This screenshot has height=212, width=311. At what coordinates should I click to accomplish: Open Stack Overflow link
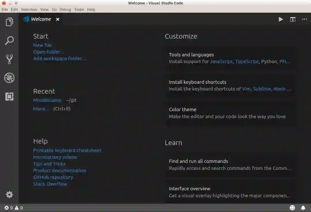(x=50, y=184)
